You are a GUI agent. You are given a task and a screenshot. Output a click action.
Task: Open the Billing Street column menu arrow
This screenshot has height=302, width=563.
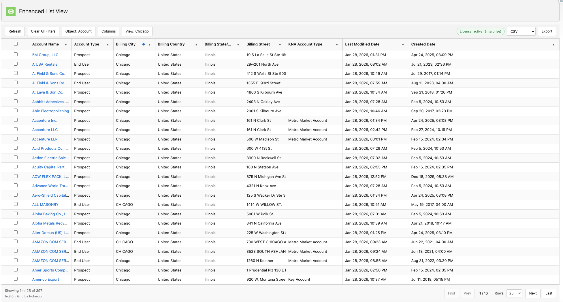click(280, 45)
